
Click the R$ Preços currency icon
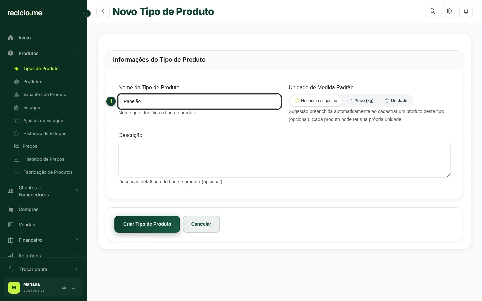coord(17,146)
